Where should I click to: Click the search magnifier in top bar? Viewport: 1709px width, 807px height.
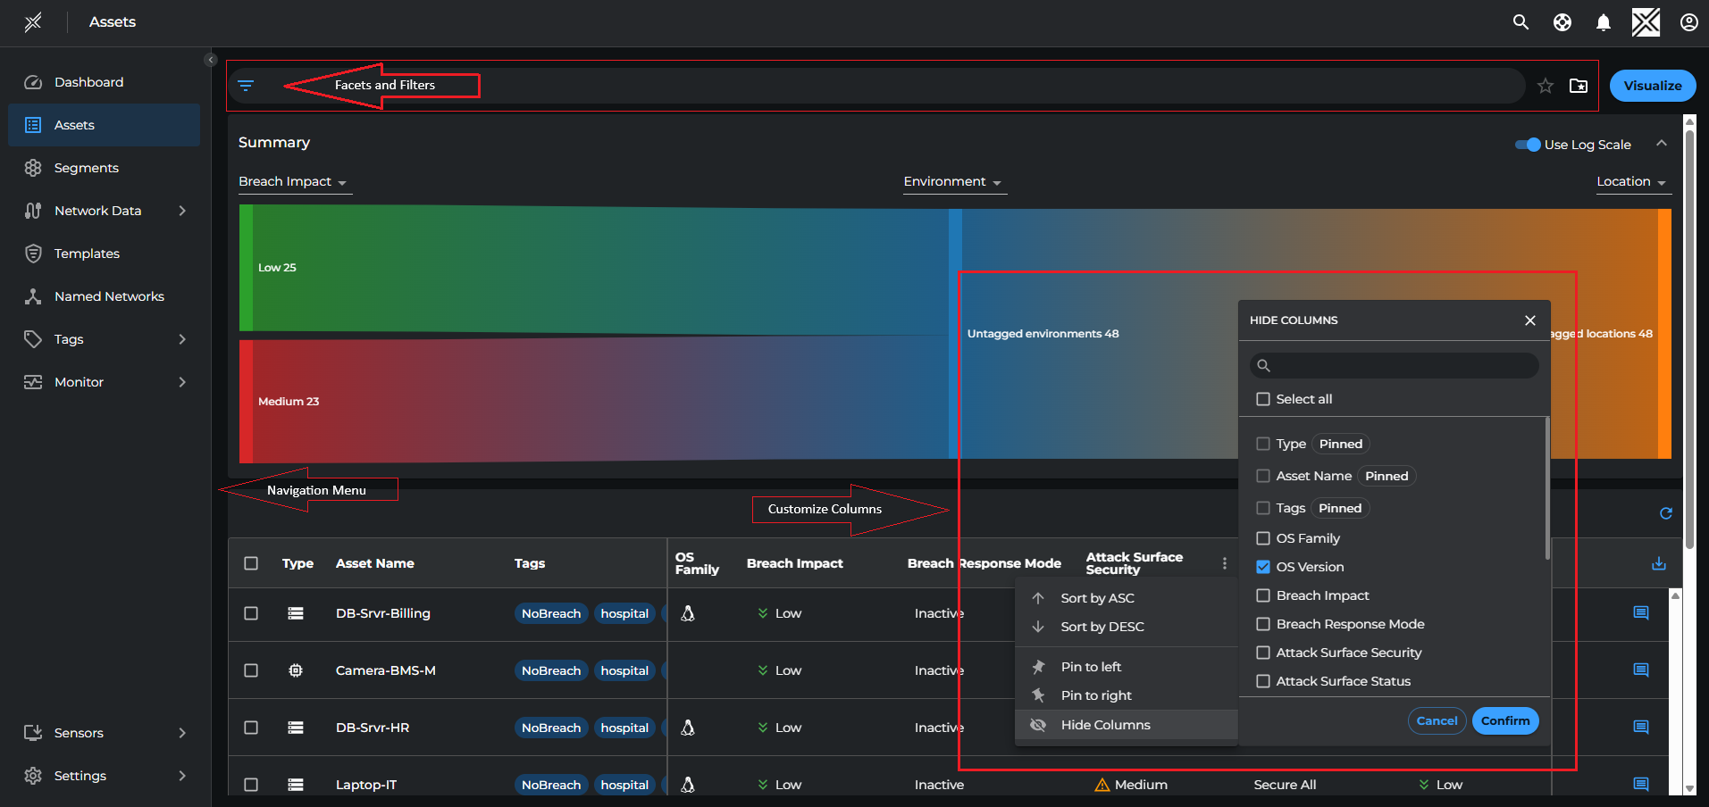[x=1521, y=22]
